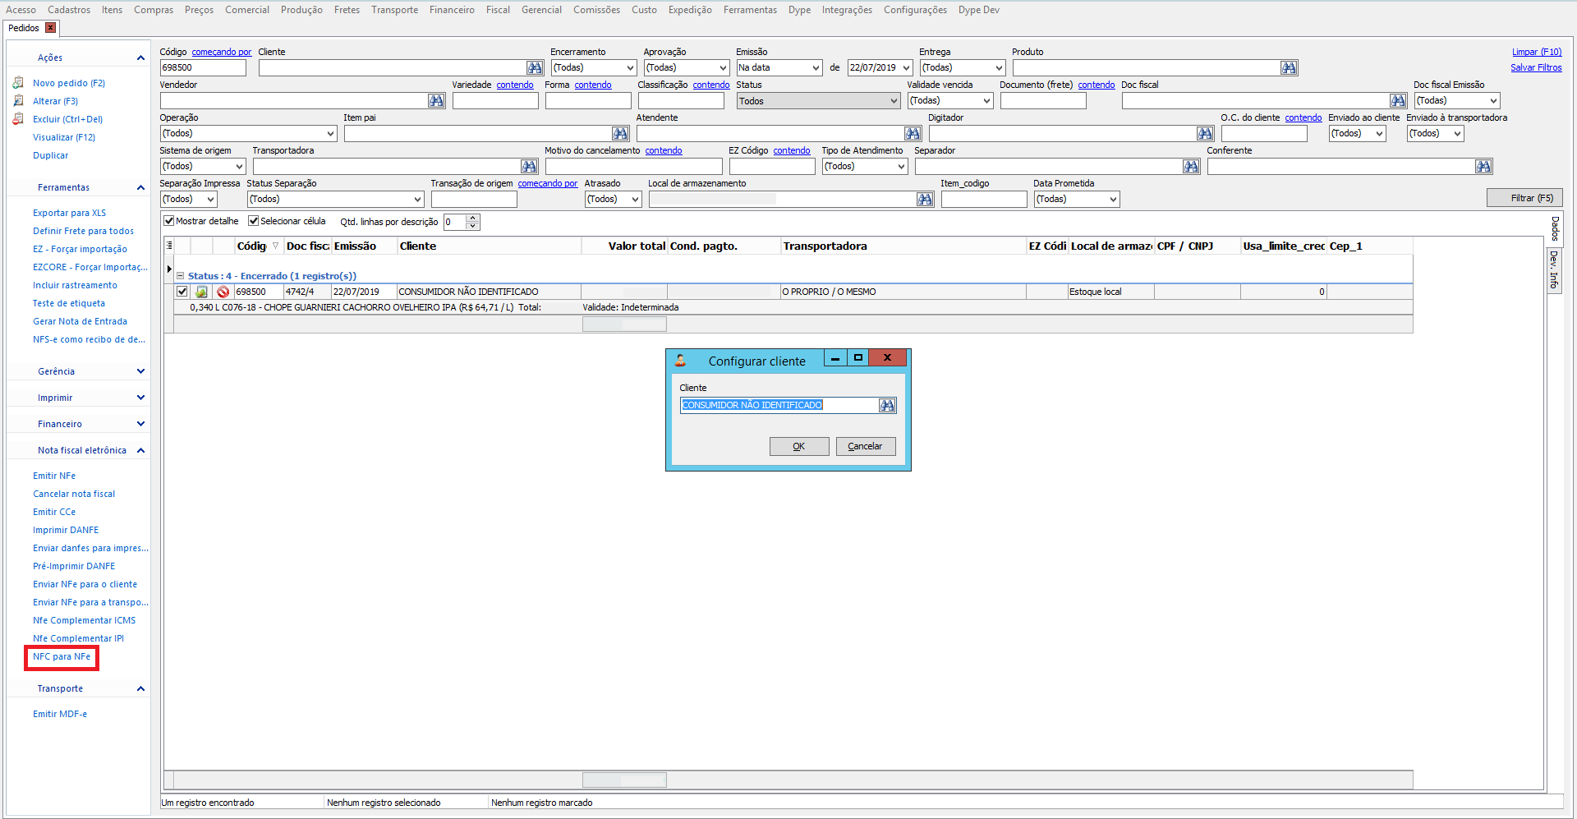Screen dimensions: 1577x819
Task: Expand the Financeiro sidebar section
Action: click(x=140, y=424)
